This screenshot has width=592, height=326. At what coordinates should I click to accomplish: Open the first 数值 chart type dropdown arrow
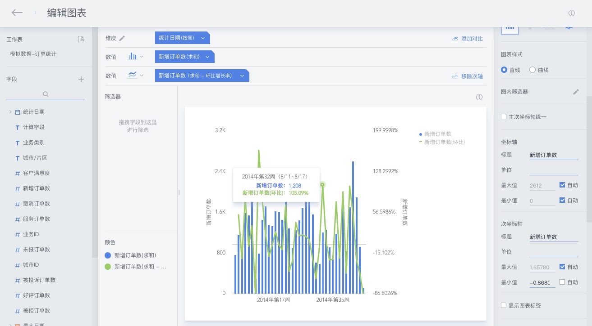pos(142,57)
